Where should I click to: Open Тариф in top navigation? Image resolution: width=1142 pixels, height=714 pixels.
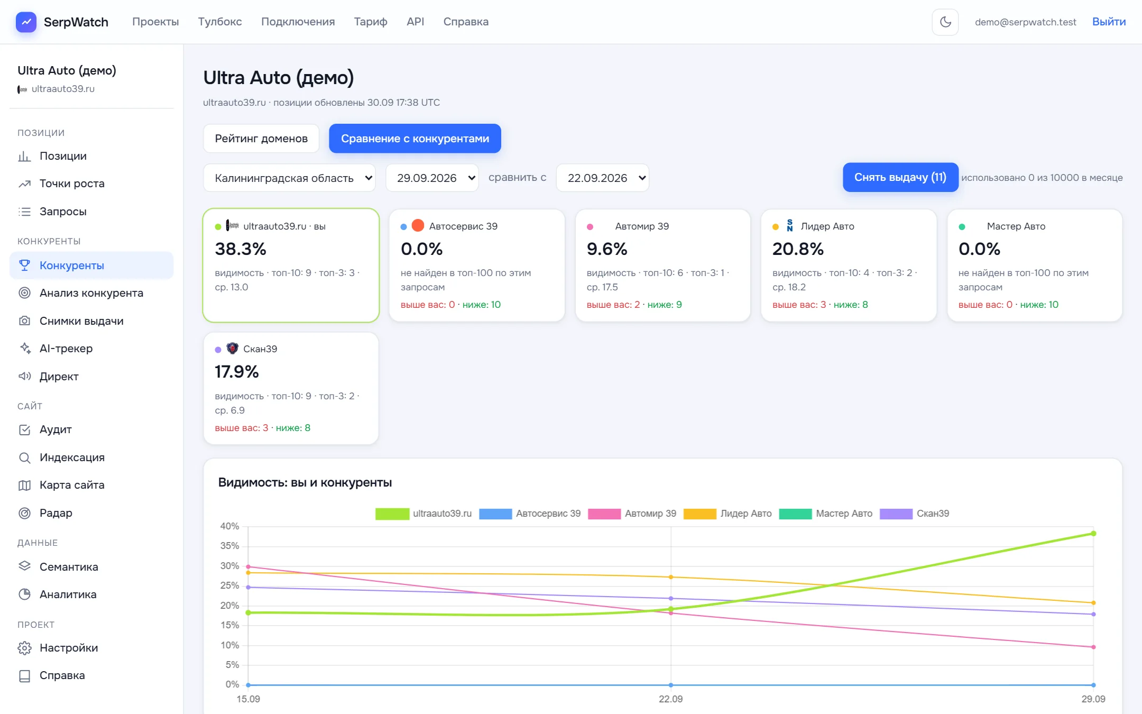[371, 22]
